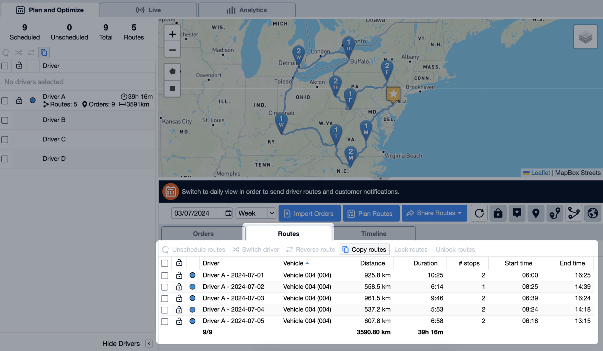Image resolution: width=603 pixels, height=351 pixels.
Task: Click the globe icon in the toolbar
Action: (593, 213)
